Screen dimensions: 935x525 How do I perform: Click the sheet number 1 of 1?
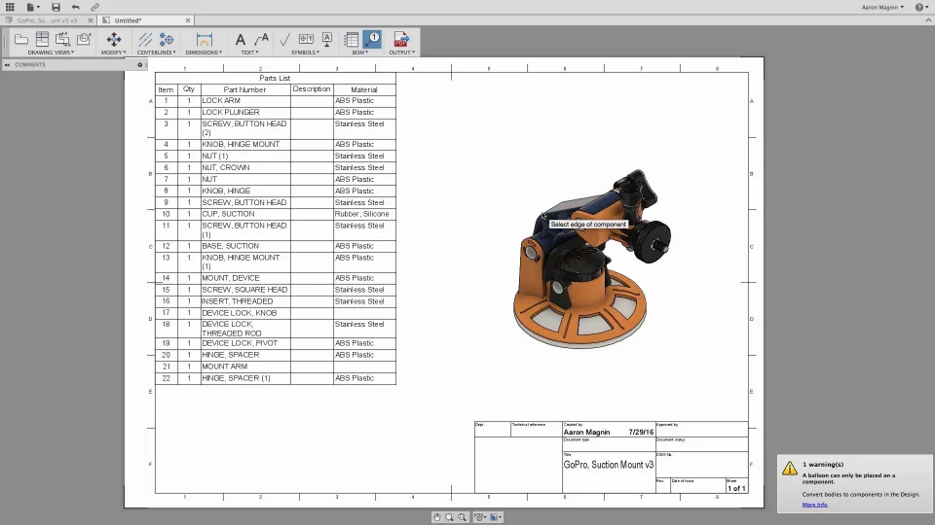point(736,488)
